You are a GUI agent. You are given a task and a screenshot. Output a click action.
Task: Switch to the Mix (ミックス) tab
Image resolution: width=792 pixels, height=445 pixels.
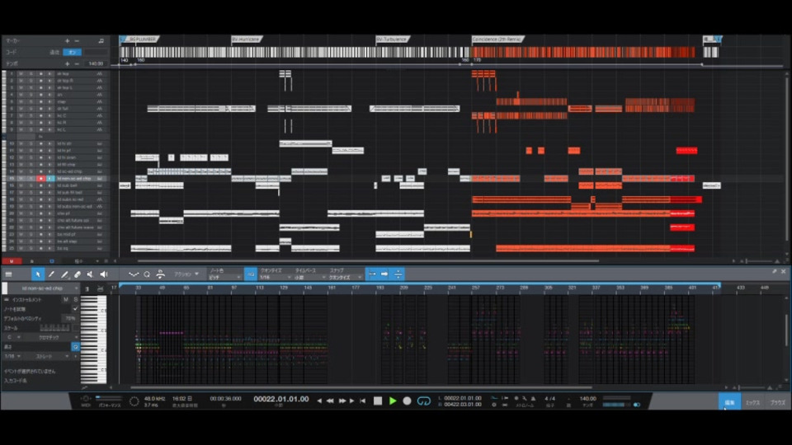coord(752,402)
